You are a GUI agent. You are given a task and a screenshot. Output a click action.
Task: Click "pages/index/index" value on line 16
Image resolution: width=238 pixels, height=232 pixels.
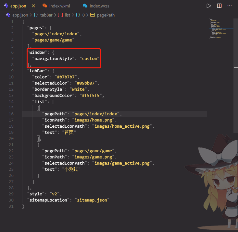click(96, 114)
